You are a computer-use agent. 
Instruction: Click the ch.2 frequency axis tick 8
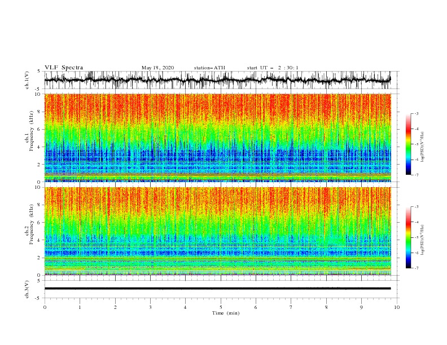click(40, 205)
